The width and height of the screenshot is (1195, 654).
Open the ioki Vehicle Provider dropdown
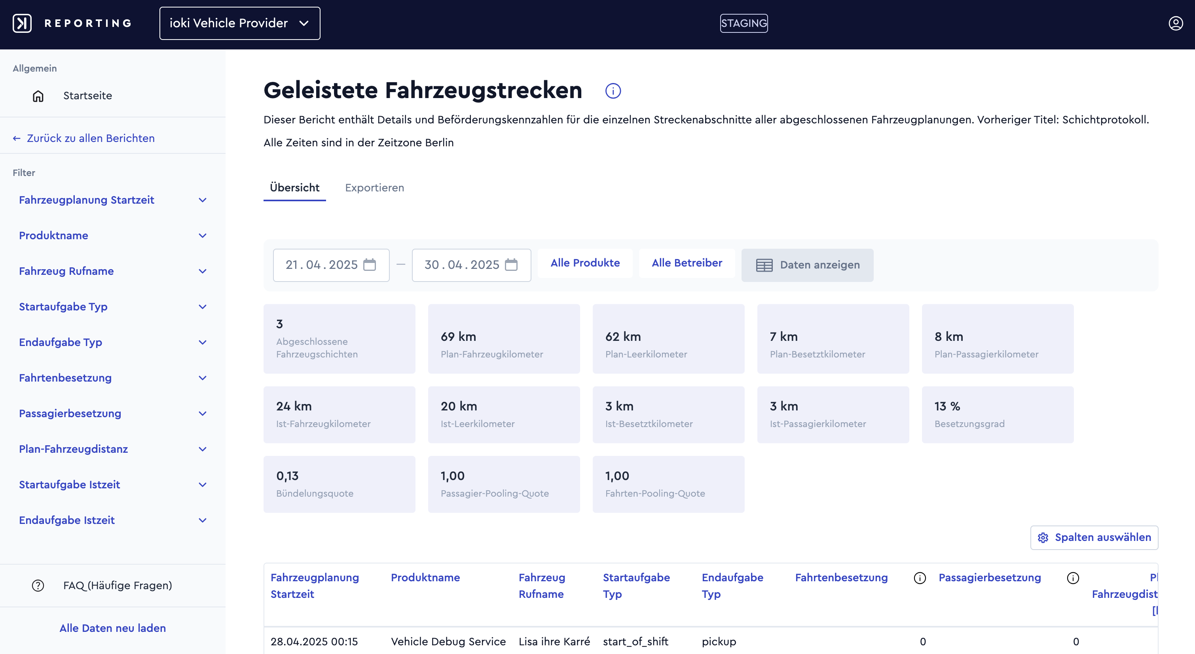[x=240, y=23]
